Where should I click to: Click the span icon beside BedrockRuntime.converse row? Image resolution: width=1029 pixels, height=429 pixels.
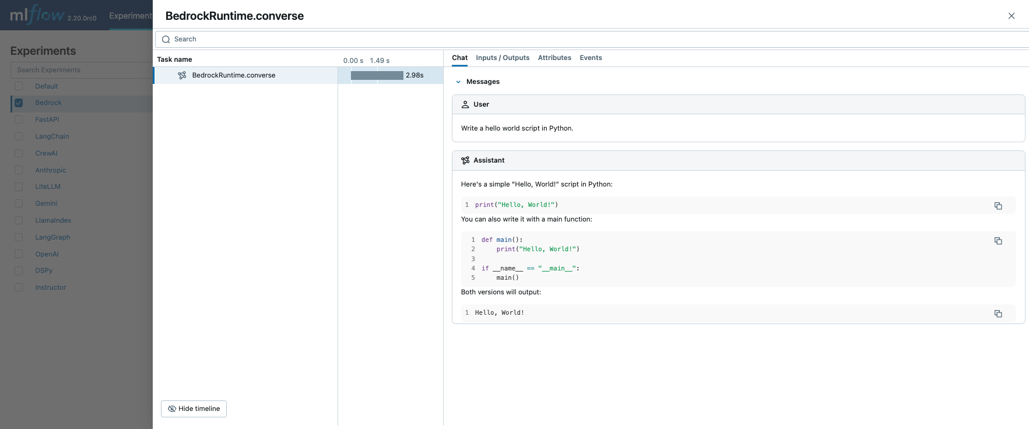182,75
